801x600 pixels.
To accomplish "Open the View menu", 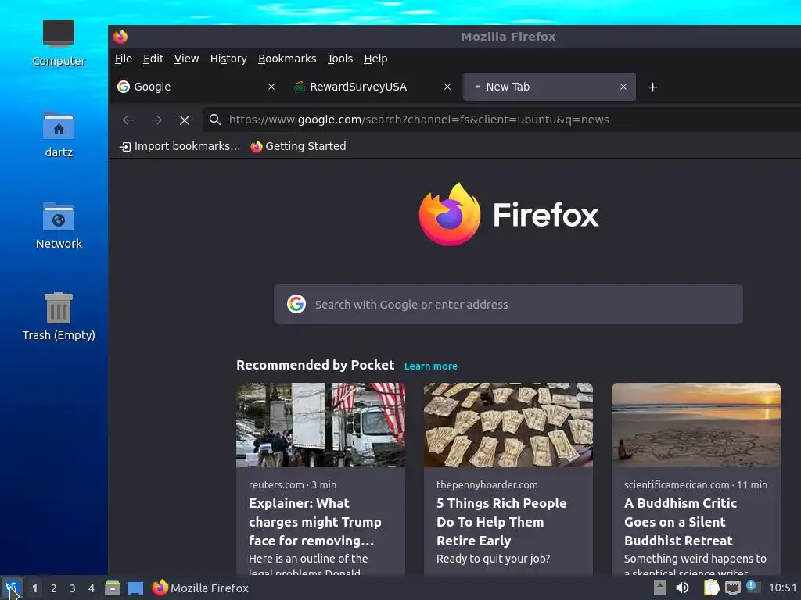I will pos(186,59).
